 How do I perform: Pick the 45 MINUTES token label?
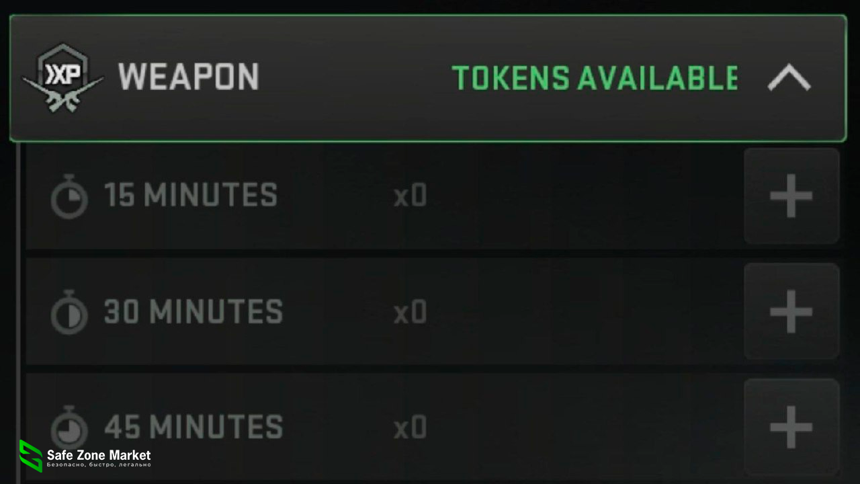[x=193, y=428]
